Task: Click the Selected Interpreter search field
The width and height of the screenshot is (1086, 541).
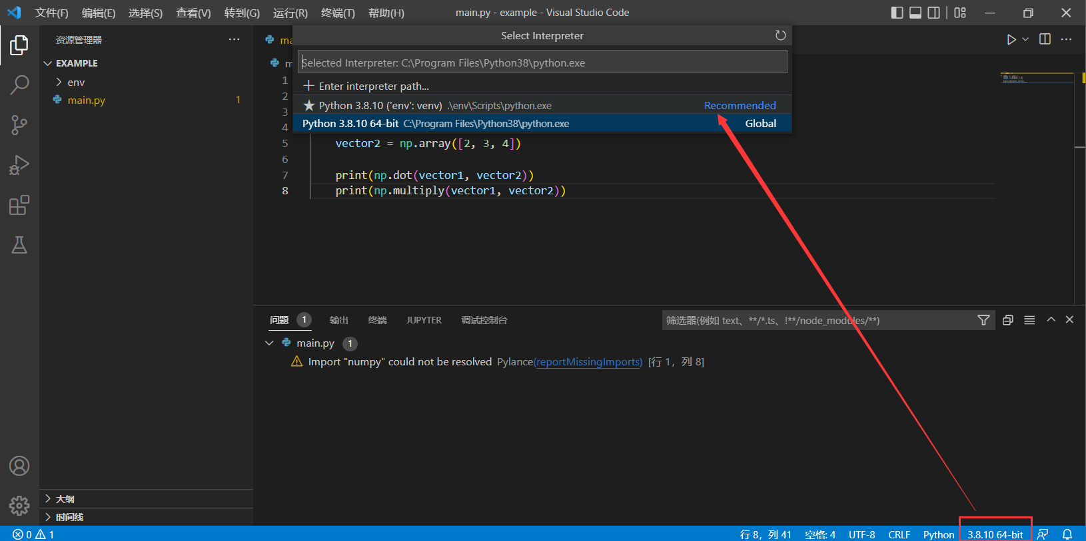Action: click(542, 63)
